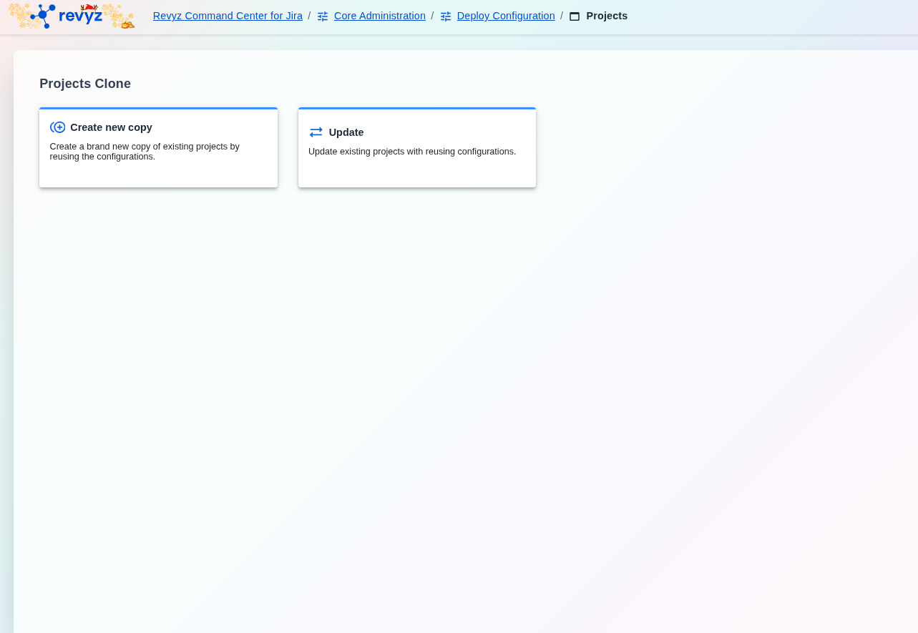Click the sliders icon beside Core Administration
The width and height of the screenshot is (918, 633).
(x=323, y=16)
